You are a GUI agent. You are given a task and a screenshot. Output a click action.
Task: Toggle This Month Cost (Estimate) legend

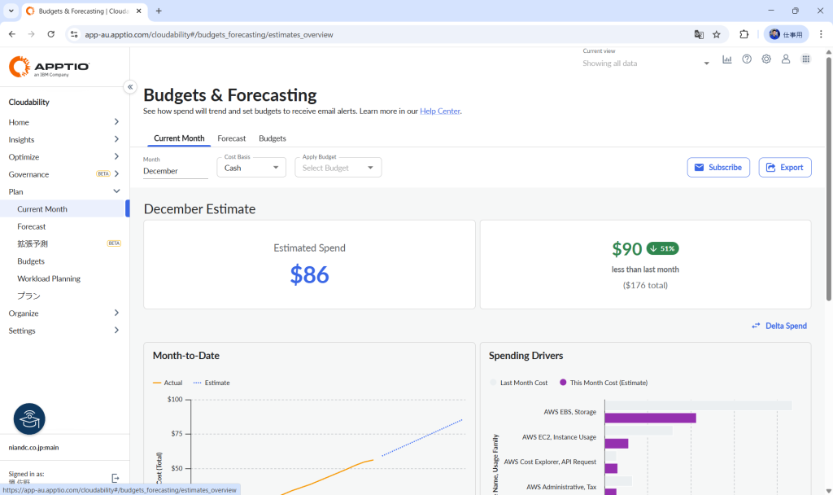click(604, 383)
